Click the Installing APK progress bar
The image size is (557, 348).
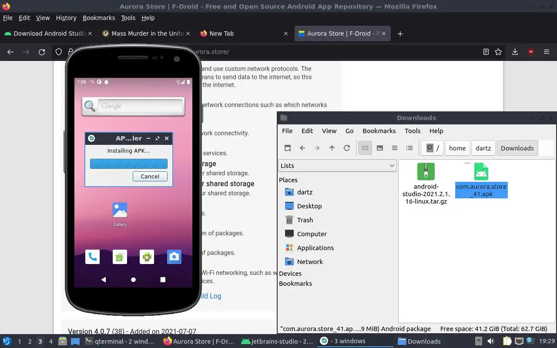pyautogui.click(x=129, y=164)
